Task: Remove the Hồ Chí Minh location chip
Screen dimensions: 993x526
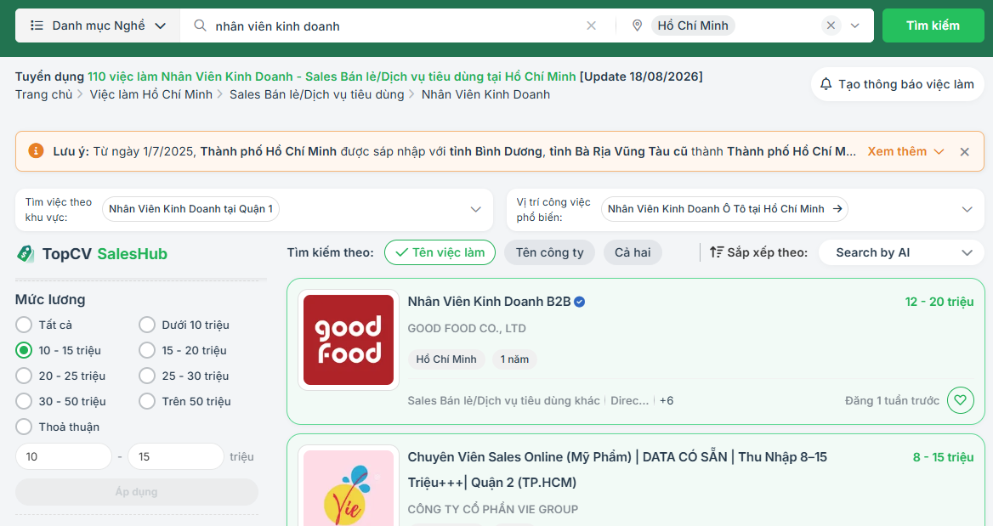Action: [831, 26]
